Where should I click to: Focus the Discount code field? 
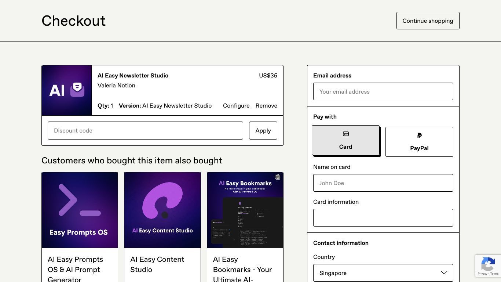pos(145,131)
